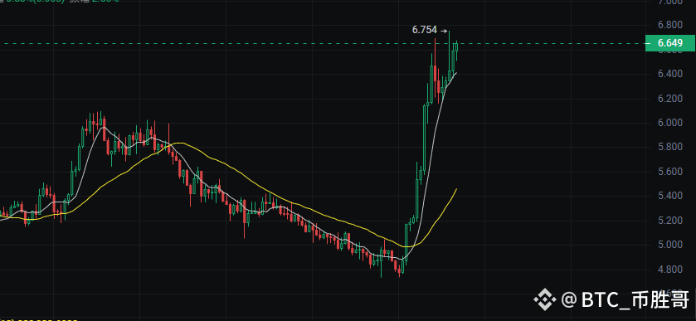Click the 5.600 price axis label
Image resolution: width=696 pixels, height=321 pixels.
pyautogui.click(x=670, y=172)
